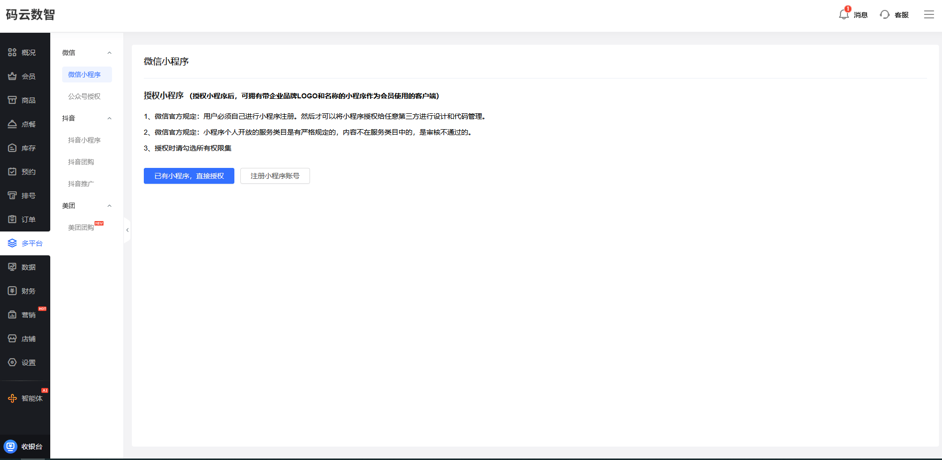Image resolution: width=942 pixels, height=460 pixels.
Task: Open the 概况 overview icon
Action: 12,52
